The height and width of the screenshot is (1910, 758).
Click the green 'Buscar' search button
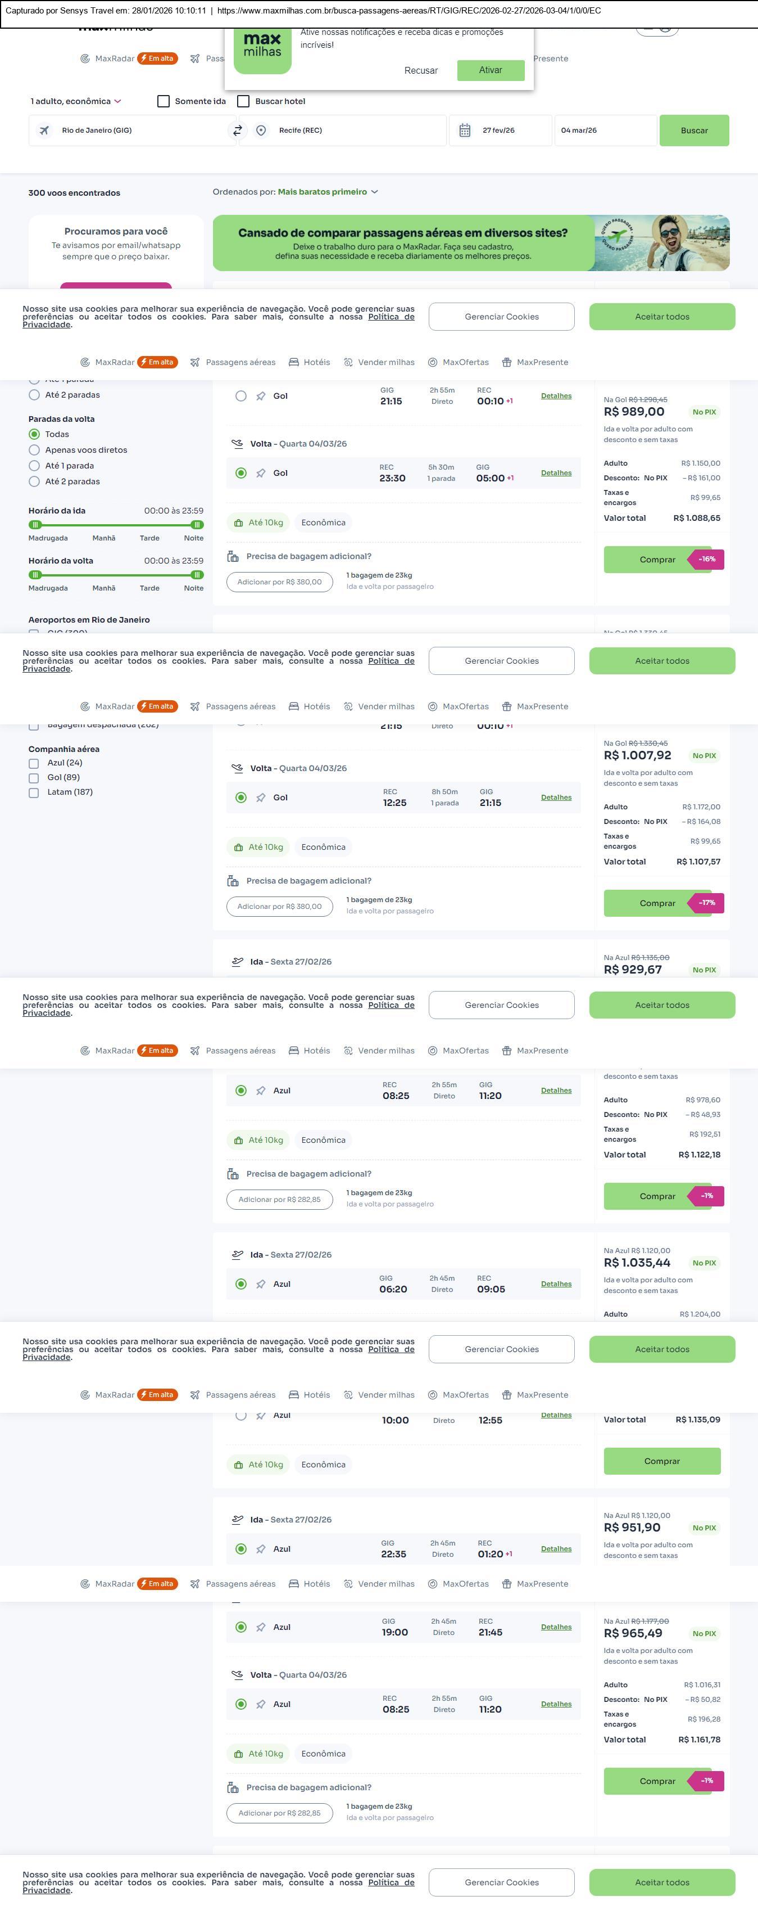pos(693,130)
